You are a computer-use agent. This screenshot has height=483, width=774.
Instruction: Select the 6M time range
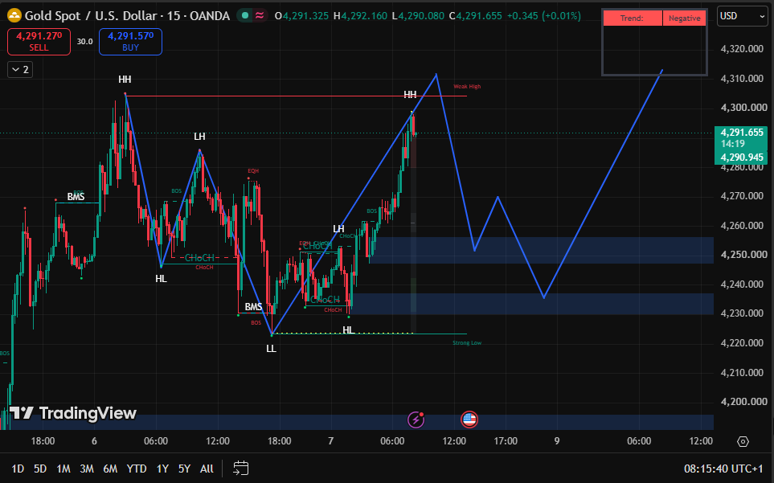pyautogui.click(x=110, y=469)
